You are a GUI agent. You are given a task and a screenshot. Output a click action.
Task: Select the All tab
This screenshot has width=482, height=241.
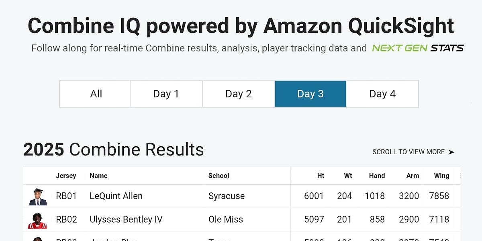(x=96, y=94)
